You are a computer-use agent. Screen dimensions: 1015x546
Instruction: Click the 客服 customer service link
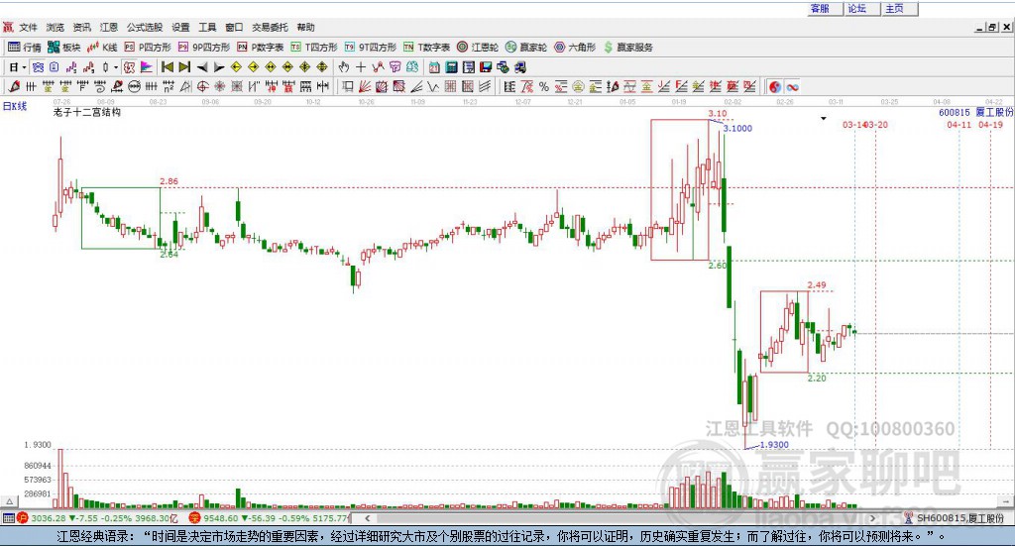(820, 8)
